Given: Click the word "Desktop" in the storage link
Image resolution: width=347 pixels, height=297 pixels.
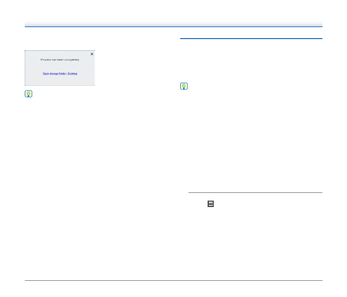Looking at the screenshot, I should point(73,74).
